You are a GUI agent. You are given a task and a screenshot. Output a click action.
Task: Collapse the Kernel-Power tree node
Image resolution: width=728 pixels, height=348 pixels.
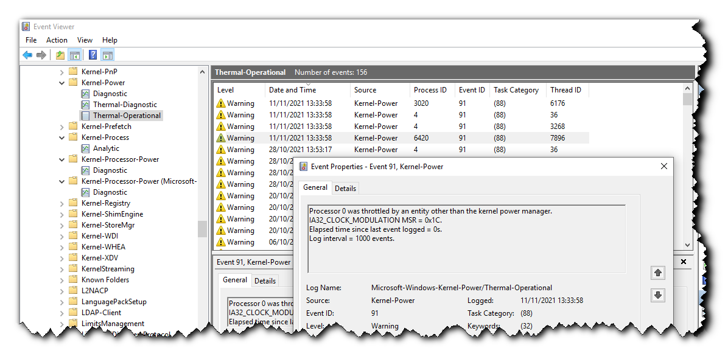62,83
